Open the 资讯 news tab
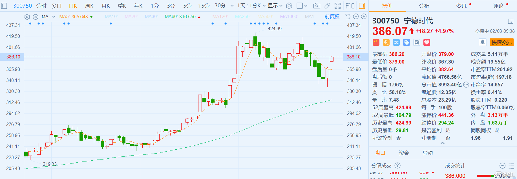Screen dimensions: 517x179 pos(461,6)
